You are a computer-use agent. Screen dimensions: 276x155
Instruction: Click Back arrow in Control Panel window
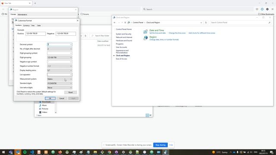click(115, 22)
